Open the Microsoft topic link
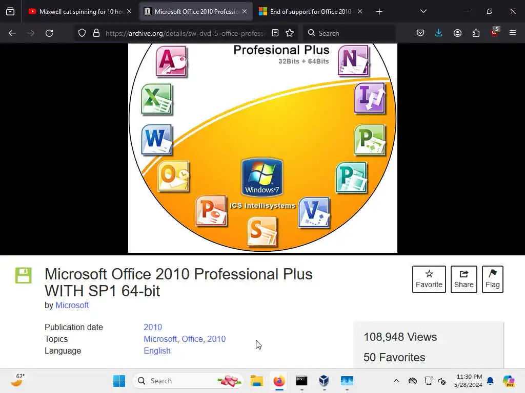Viewport: 525px width, 393px height. click(160, 339)
